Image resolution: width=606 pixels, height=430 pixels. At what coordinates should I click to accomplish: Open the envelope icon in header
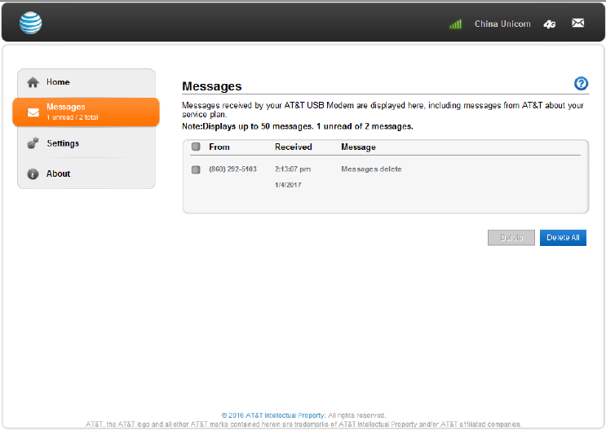click(577, 23)
